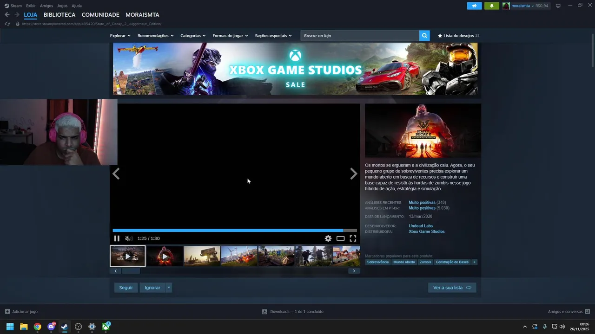The height and width of the screenshot is (334, 595).
Task: Click the Steam back navigation arrow
Action: point(7,15)
